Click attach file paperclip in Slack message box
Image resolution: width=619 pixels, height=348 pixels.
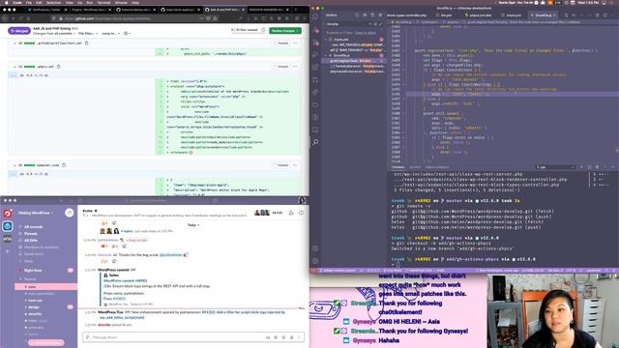pyautogui.click(x=292, y=337)
